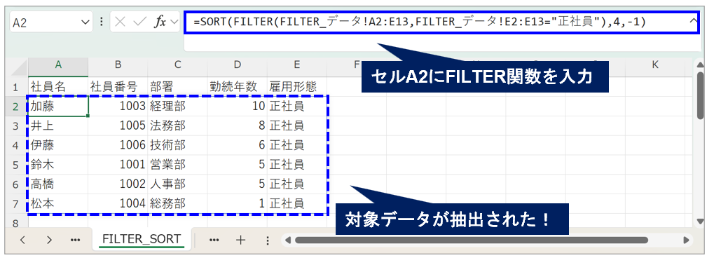Switch to FILTER_SORT sheet tab
The image size is (707, 258).
pos(141,239)
